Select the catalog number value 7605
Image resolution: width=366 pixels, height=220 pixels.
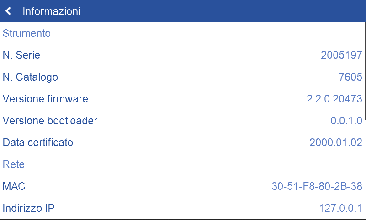coord(350,77)
